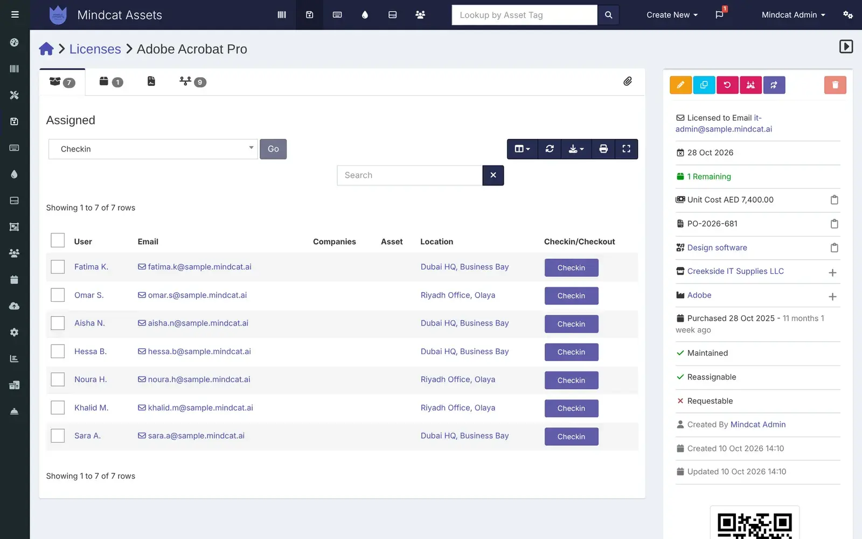Open the dashboard icon in left sidebar
Viewport: 862px width, 539px height.
pos(15,42)
